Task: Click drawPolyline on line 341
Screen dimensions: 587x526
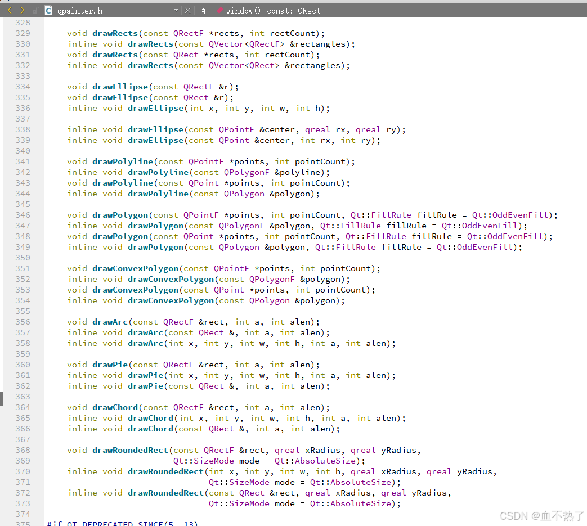Action: pos(123,161)
